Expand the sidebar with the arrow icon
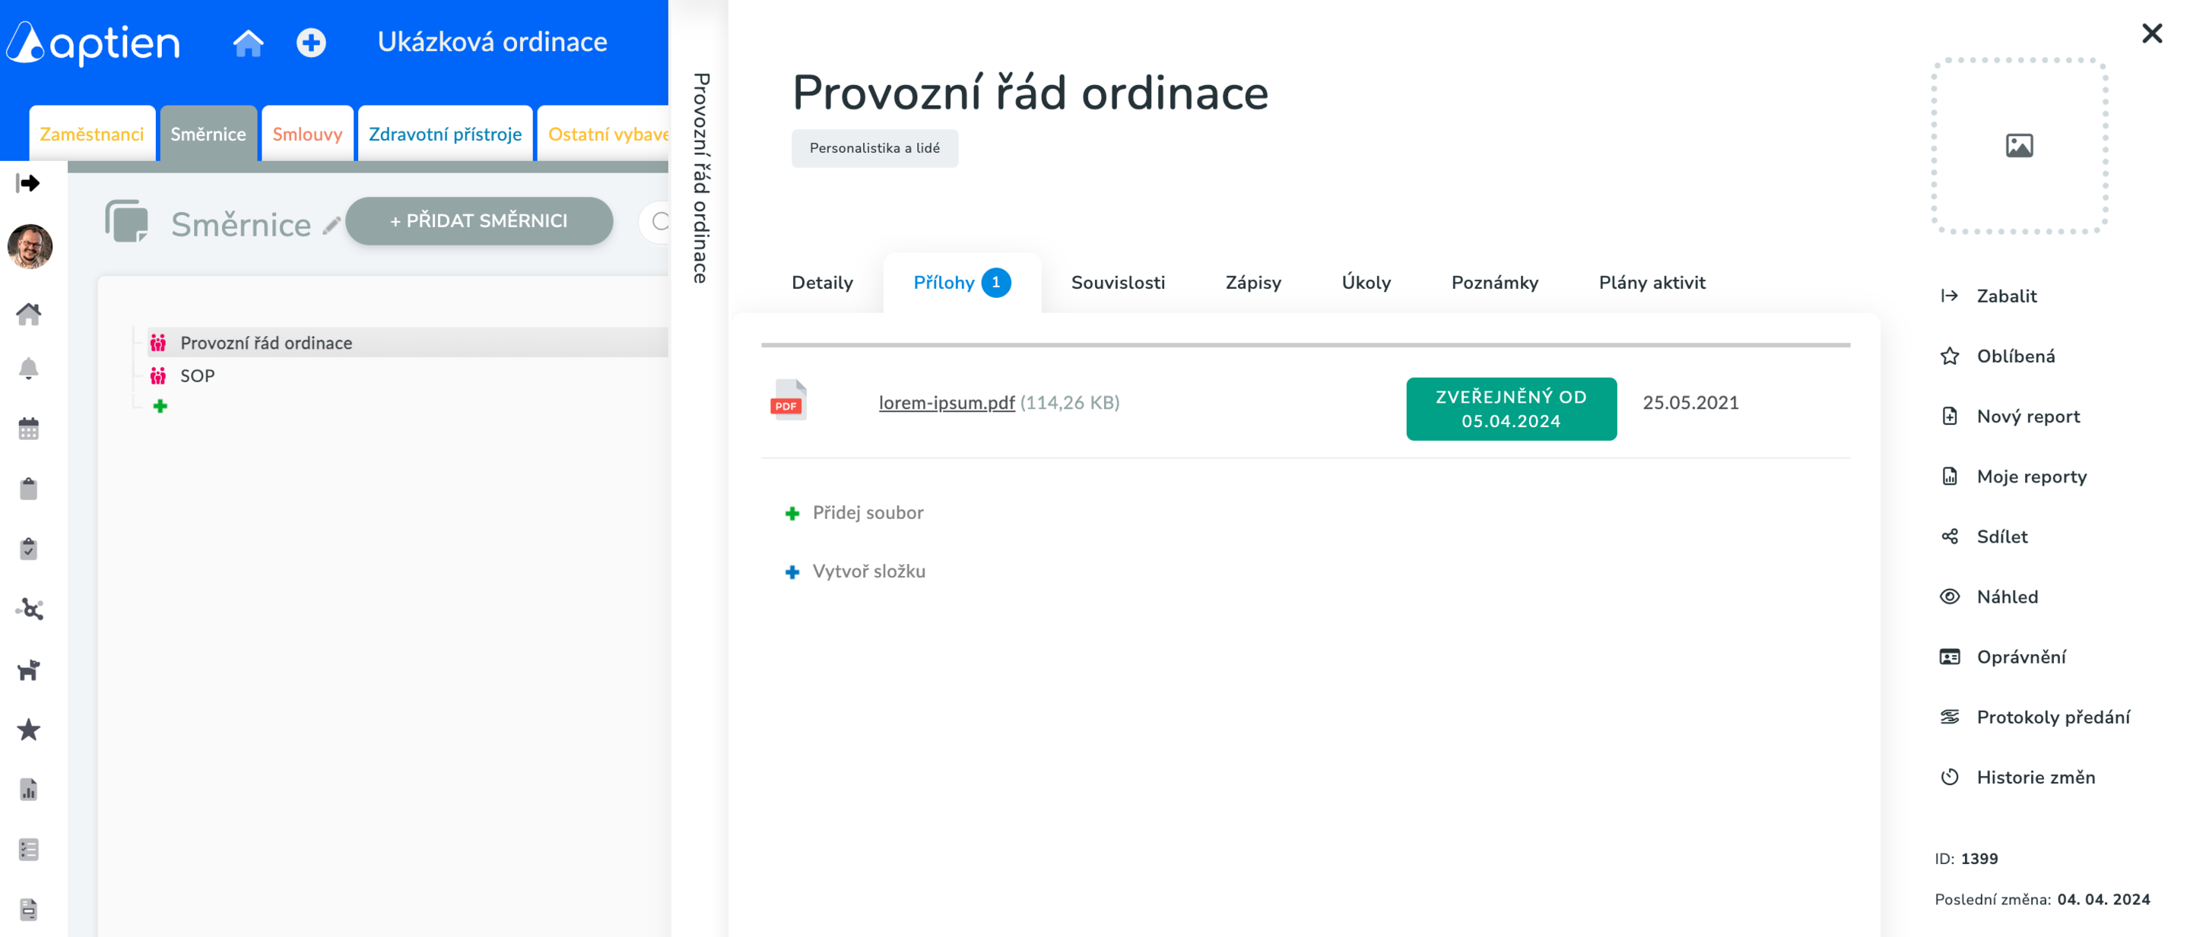The height and width of the screenshot is (937, 2190). tap(29, 183)
